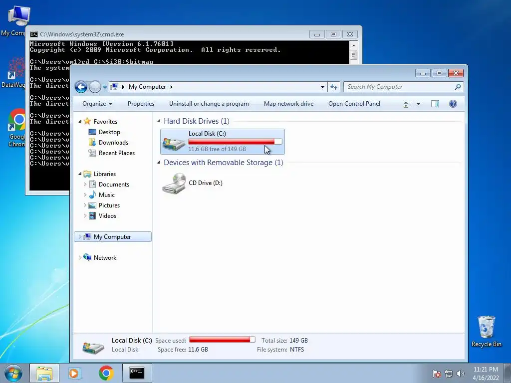Minimize the My Computer explorer window
This screenshot has width=511, height=383.
coord(423,73)
